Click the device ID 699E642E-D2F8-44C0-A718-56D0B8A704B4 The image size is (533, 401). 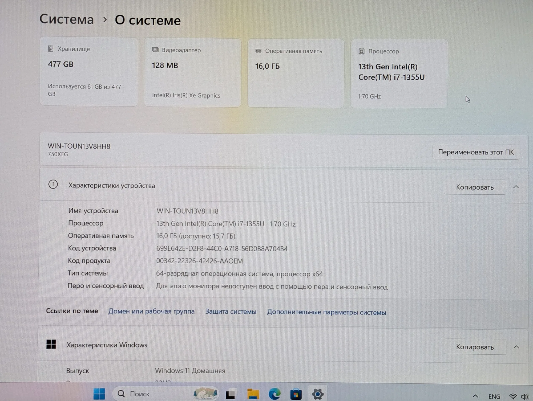pyautogui.click(x=222, y=249)
